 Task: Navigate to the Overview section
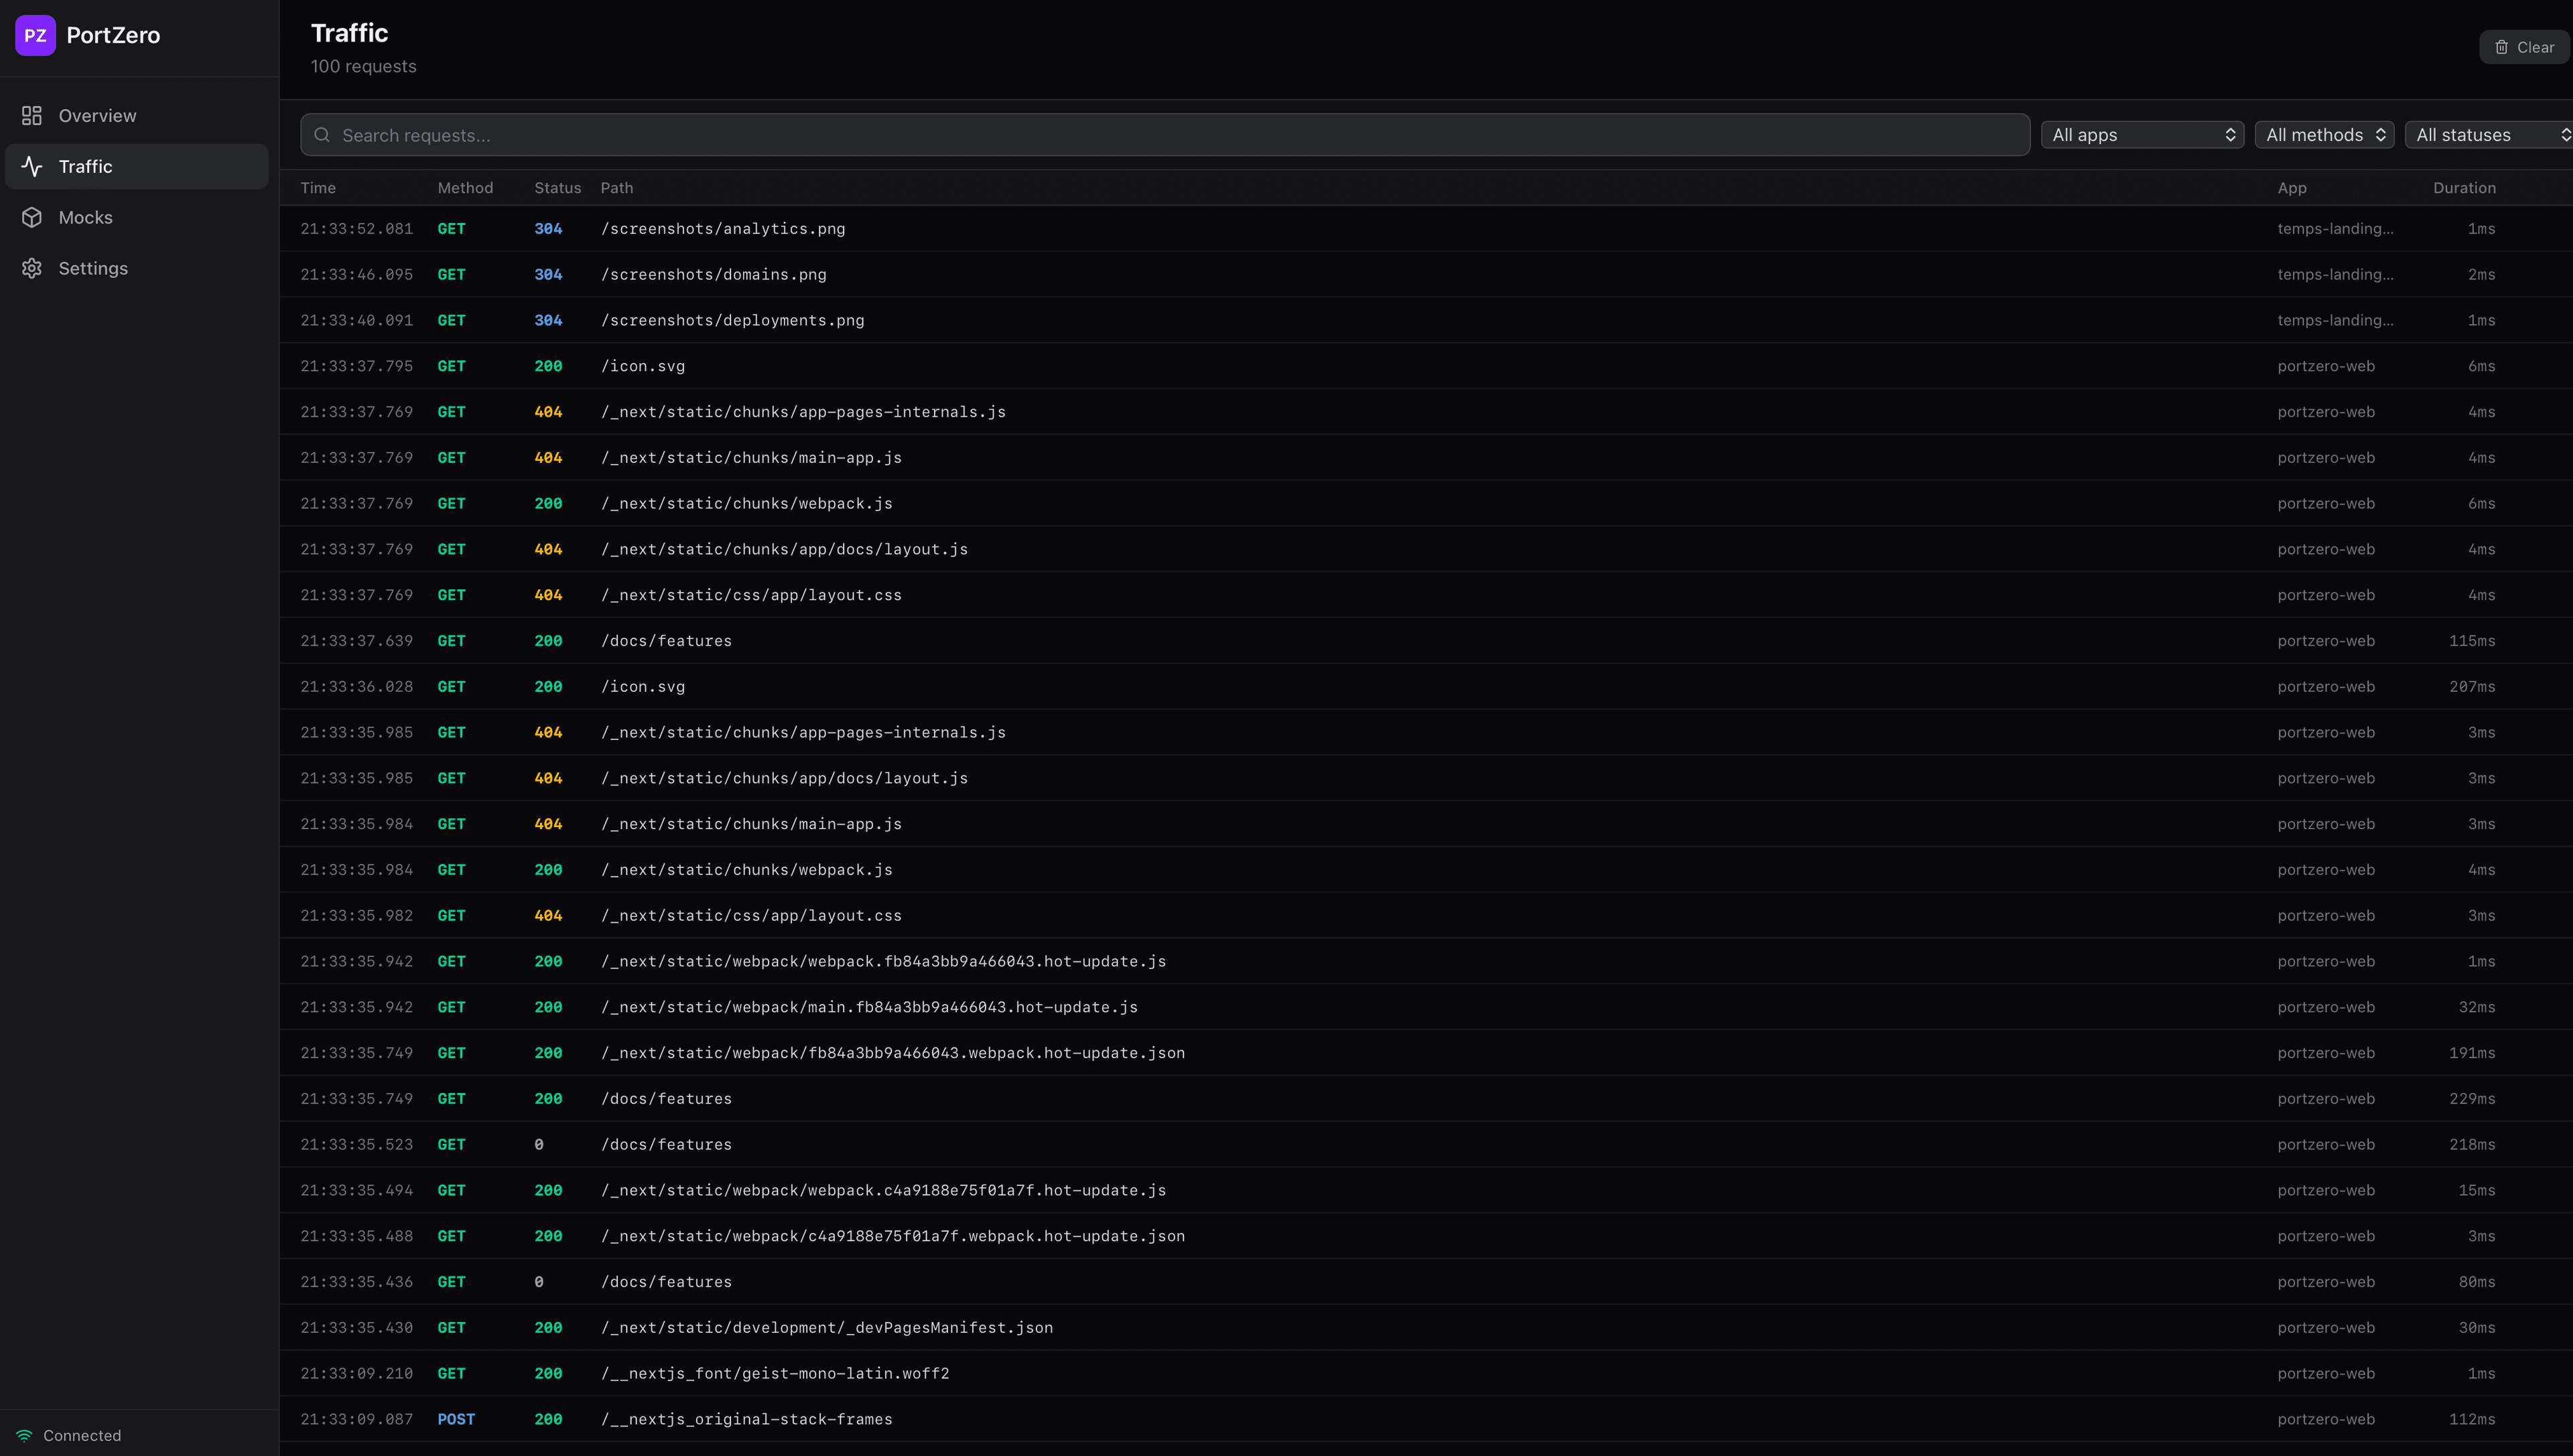pyautogui.click(x=97, y=115)
